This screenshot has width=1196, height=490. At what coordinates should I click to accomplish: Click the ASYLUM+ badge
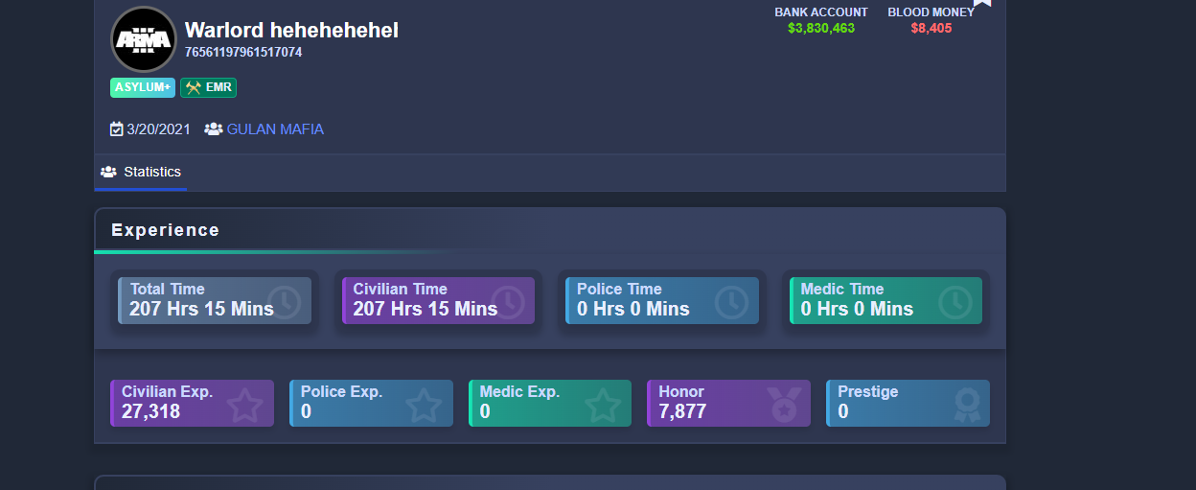point(143,87)
